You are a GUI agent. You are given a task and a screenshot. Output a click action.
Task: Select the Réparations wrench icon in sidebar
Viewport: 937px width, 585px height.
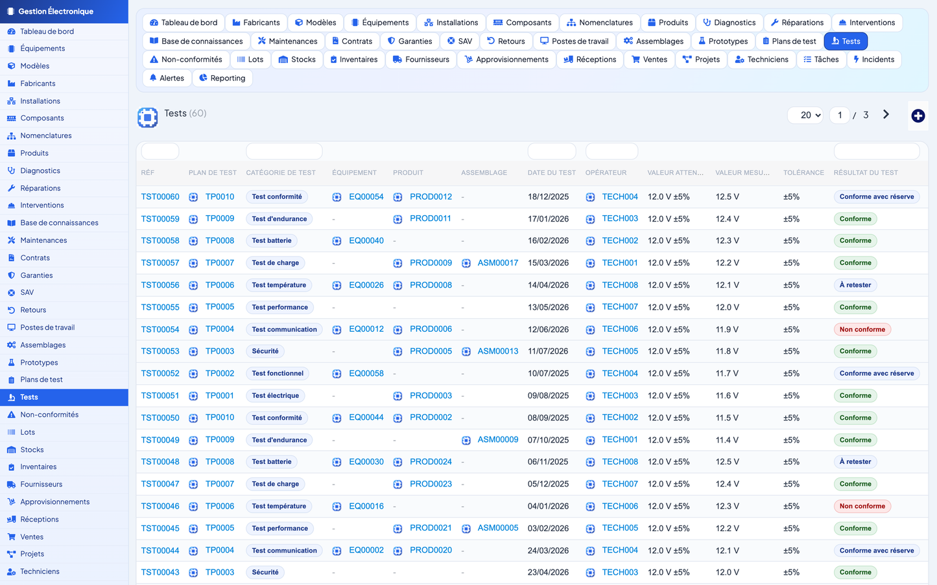point(11,188)
